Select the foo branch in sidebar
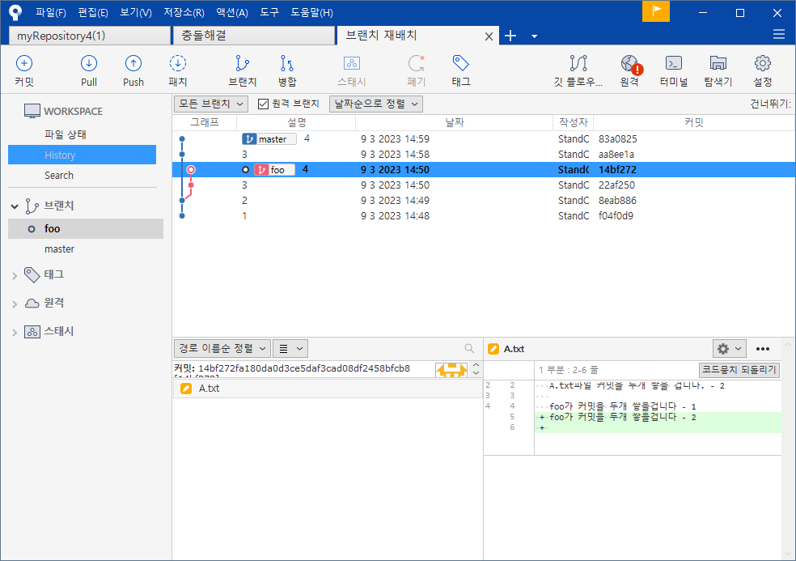Screen dimensions: 796x561 click(85, 228)
